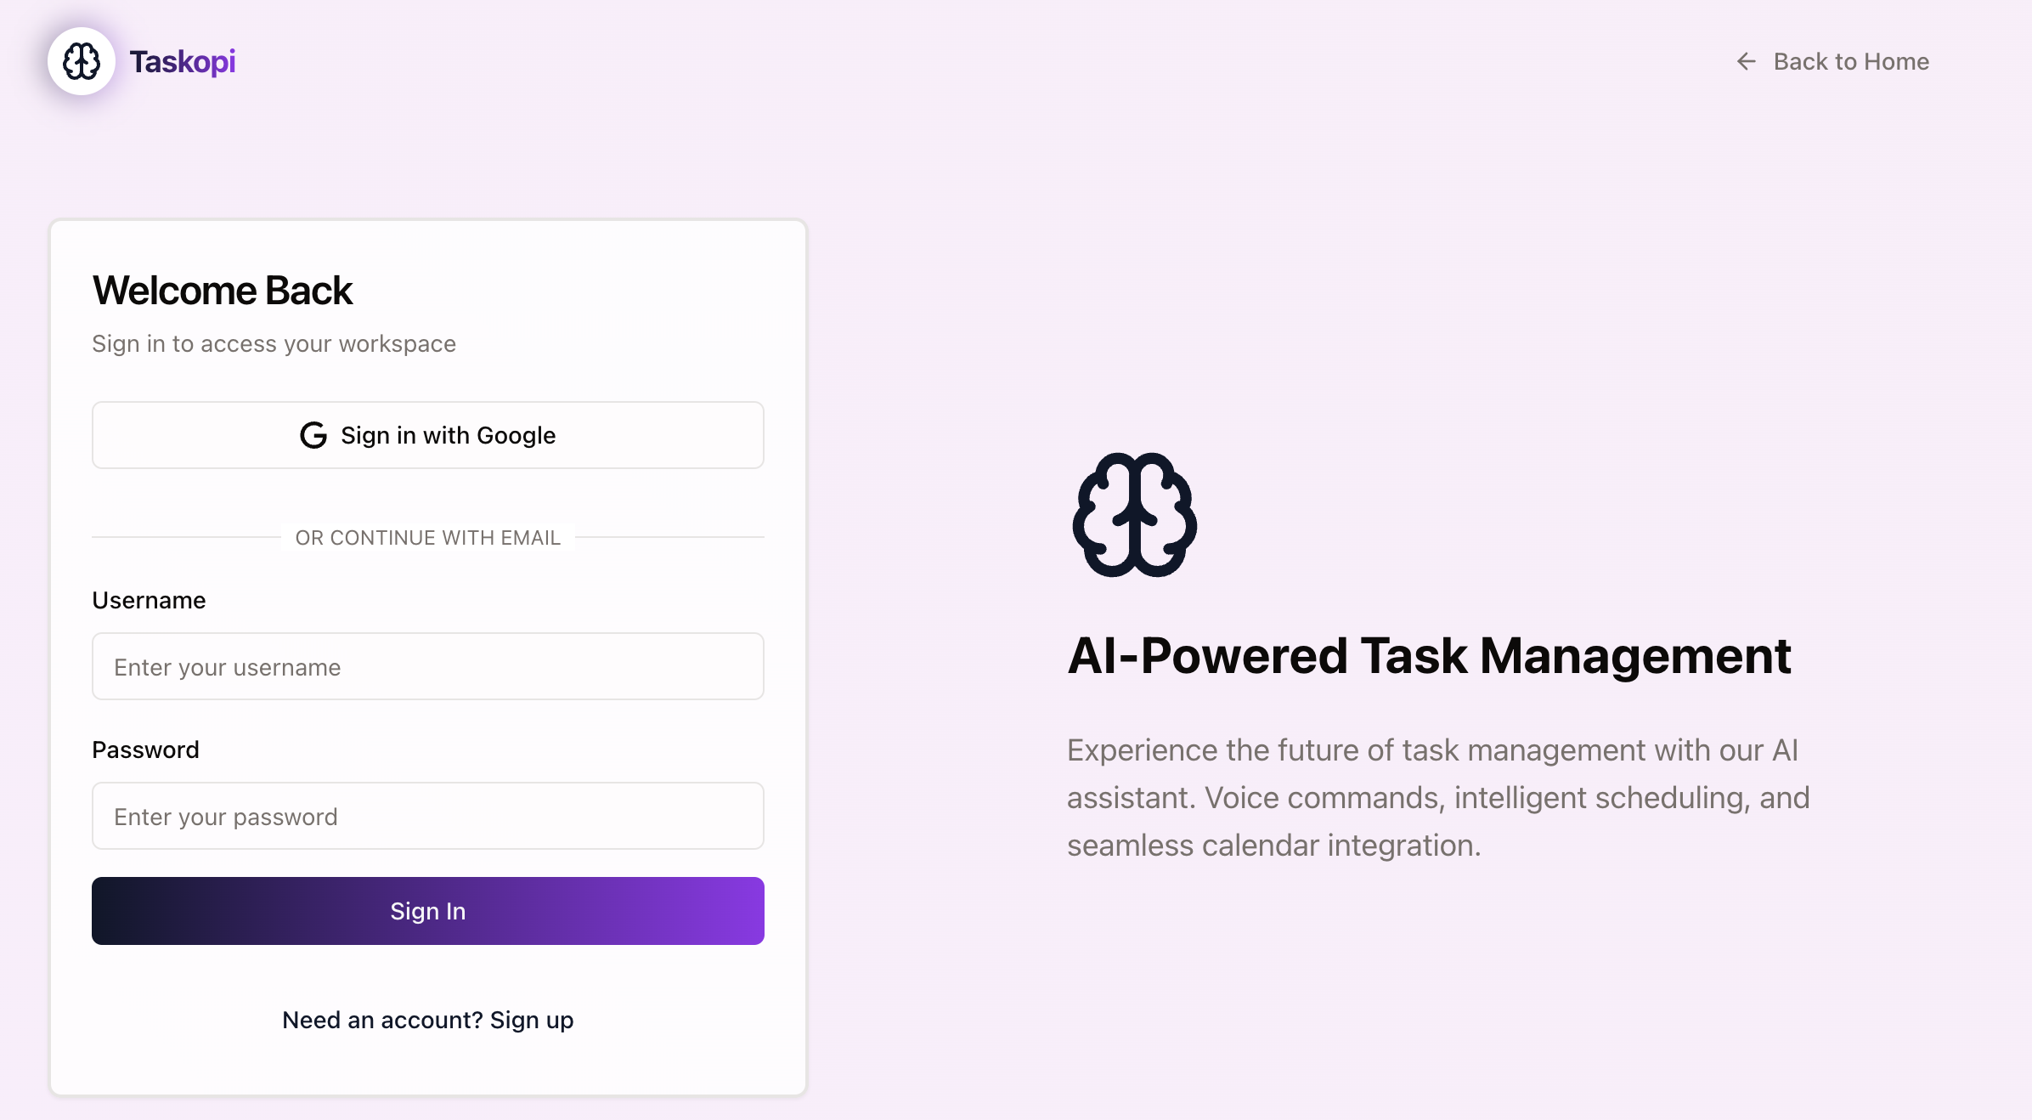Click the OR CONTINUE WITH EMAIL divider text

tap(428, 538)
